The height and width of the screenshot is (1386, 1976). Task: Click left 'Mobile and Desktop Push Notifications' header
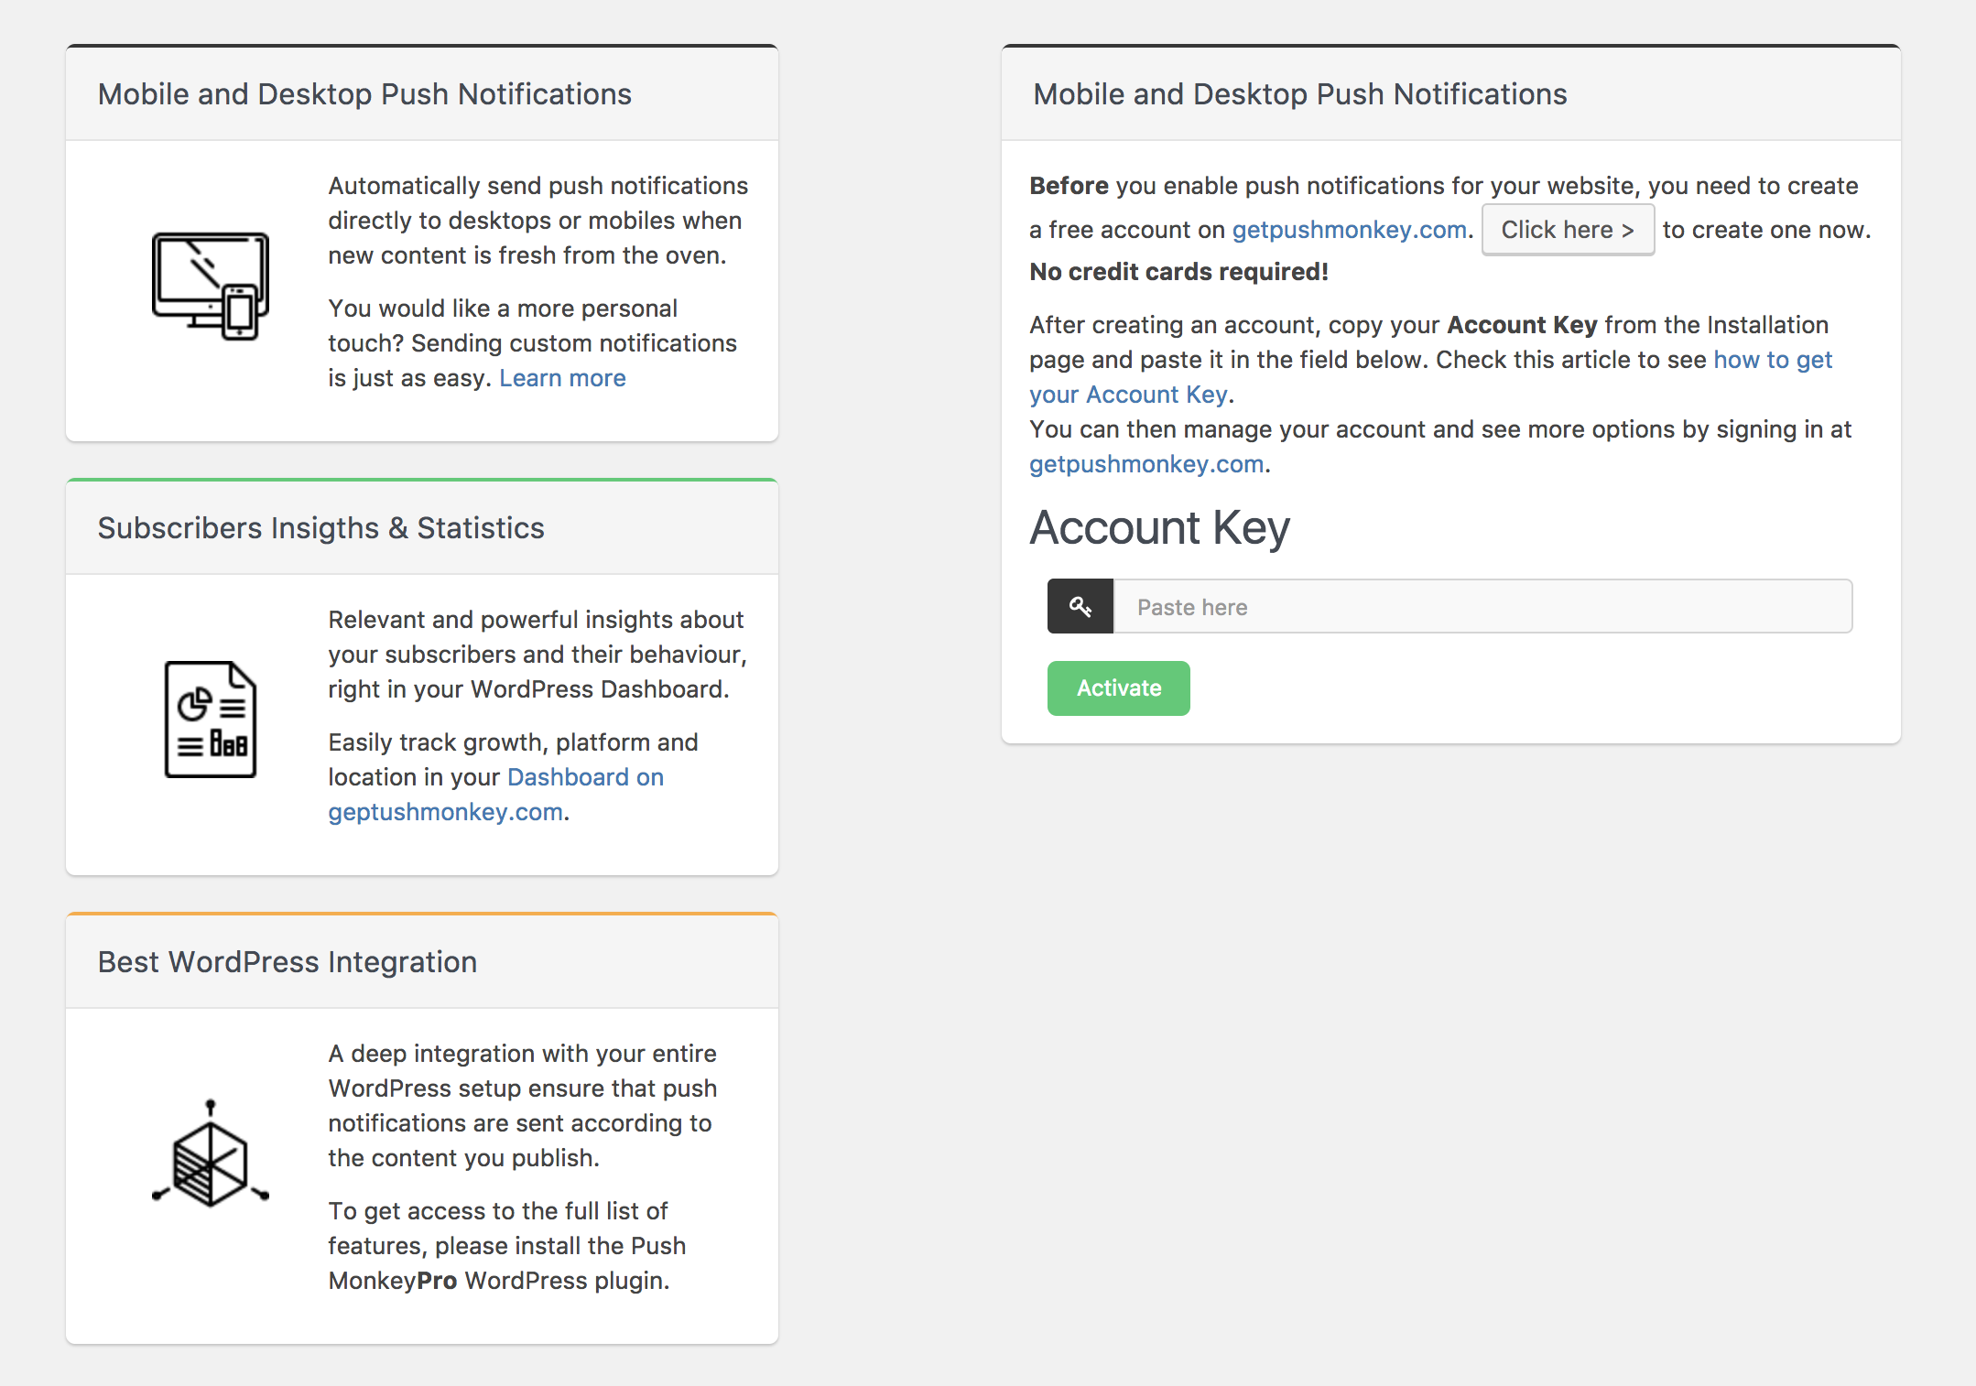pos(364,94)
